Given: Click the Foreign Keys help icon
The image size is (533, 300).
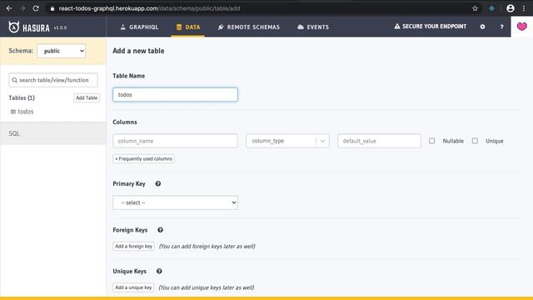Looking at the screenshot, I should click(x=160, y=230).
